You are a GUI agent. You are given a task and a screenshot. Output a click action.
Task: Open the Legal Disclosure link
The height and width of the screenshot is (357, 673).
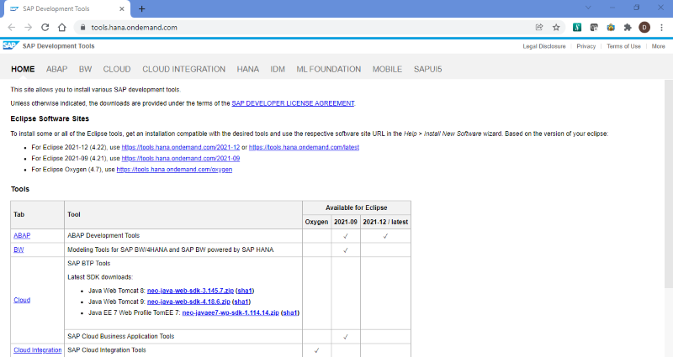click(x=543, y=46)
